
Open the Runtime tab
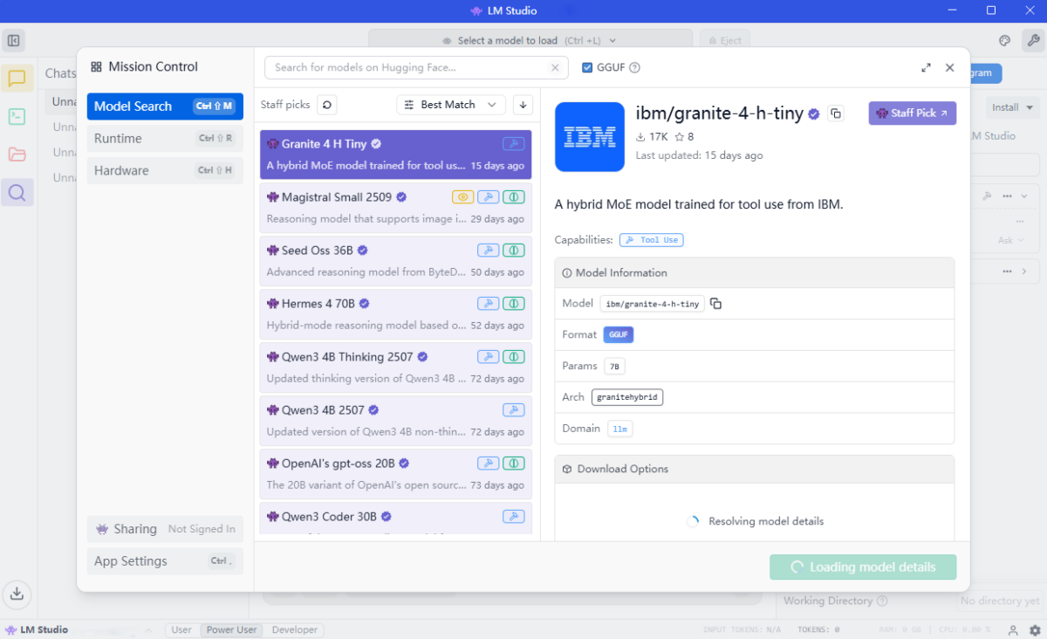coord(165,138)
